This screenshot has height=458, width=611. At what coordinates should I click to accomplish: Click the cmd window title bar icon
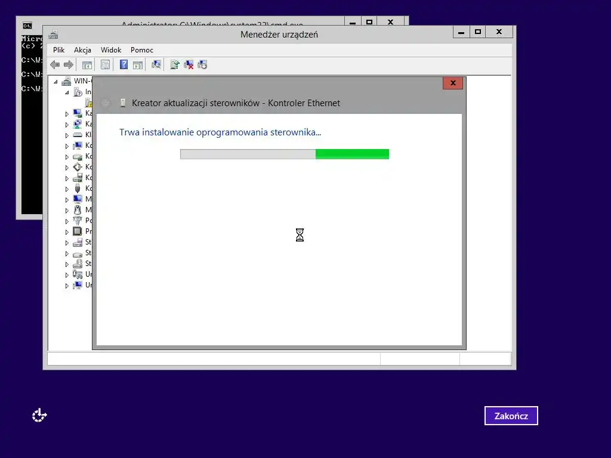click(x=27, y=26)
